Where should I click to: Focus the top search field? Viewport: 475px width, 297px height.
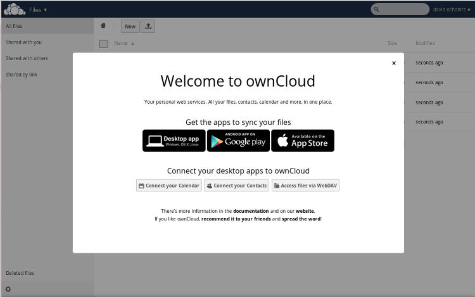click(400, 9)
